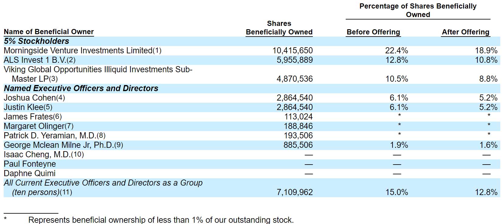
Task: Select the 22.4% before-offering value
Action: pyautogui.click(x=396, y=51)
